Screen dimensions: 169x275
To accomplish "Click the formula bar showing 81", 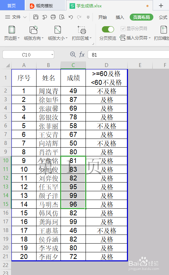I will [128, 55].
